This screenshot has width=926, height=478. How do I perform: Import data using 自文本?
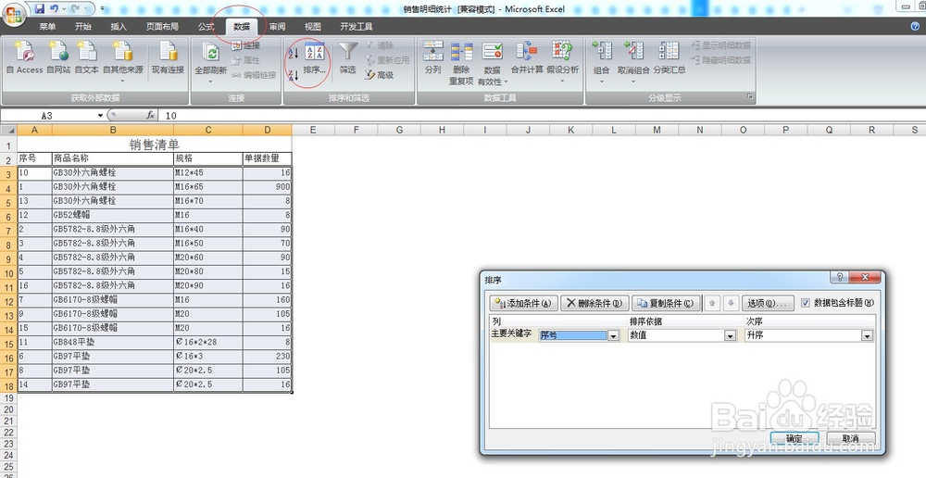(87, 58)
